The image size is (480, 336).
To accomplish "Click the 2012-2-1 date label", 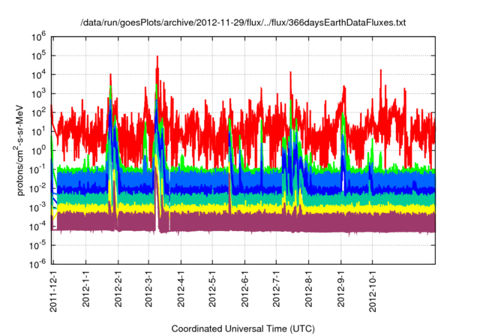I will pyautogui.click(x=118, y=288).
